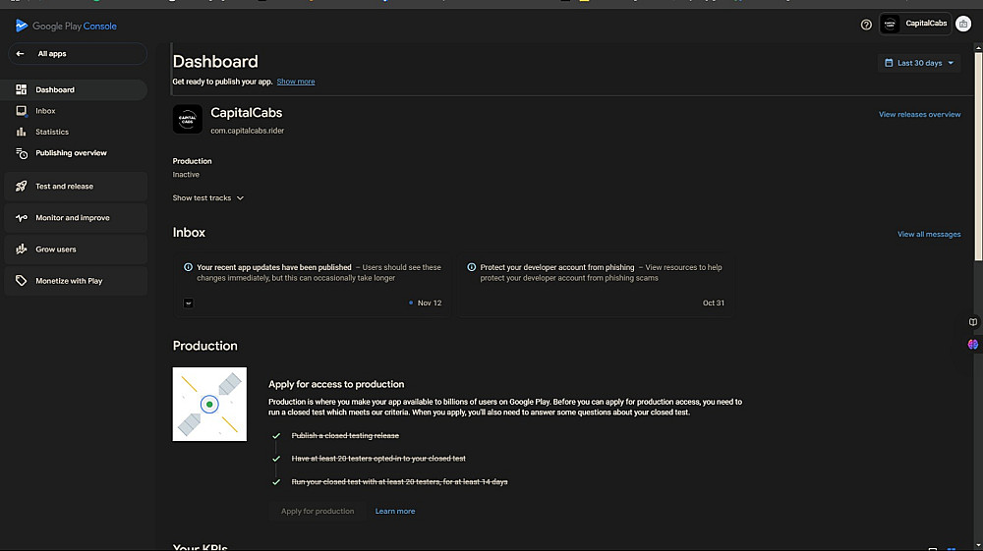Click Learn more link under Production

click(x=395, y=512)
